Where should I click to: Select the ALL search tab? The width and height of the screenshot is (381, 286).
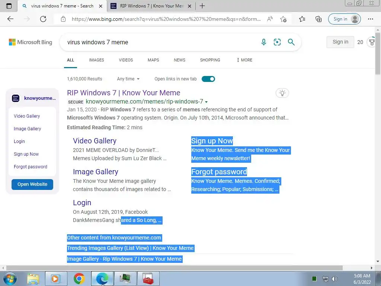coord(70,60)
